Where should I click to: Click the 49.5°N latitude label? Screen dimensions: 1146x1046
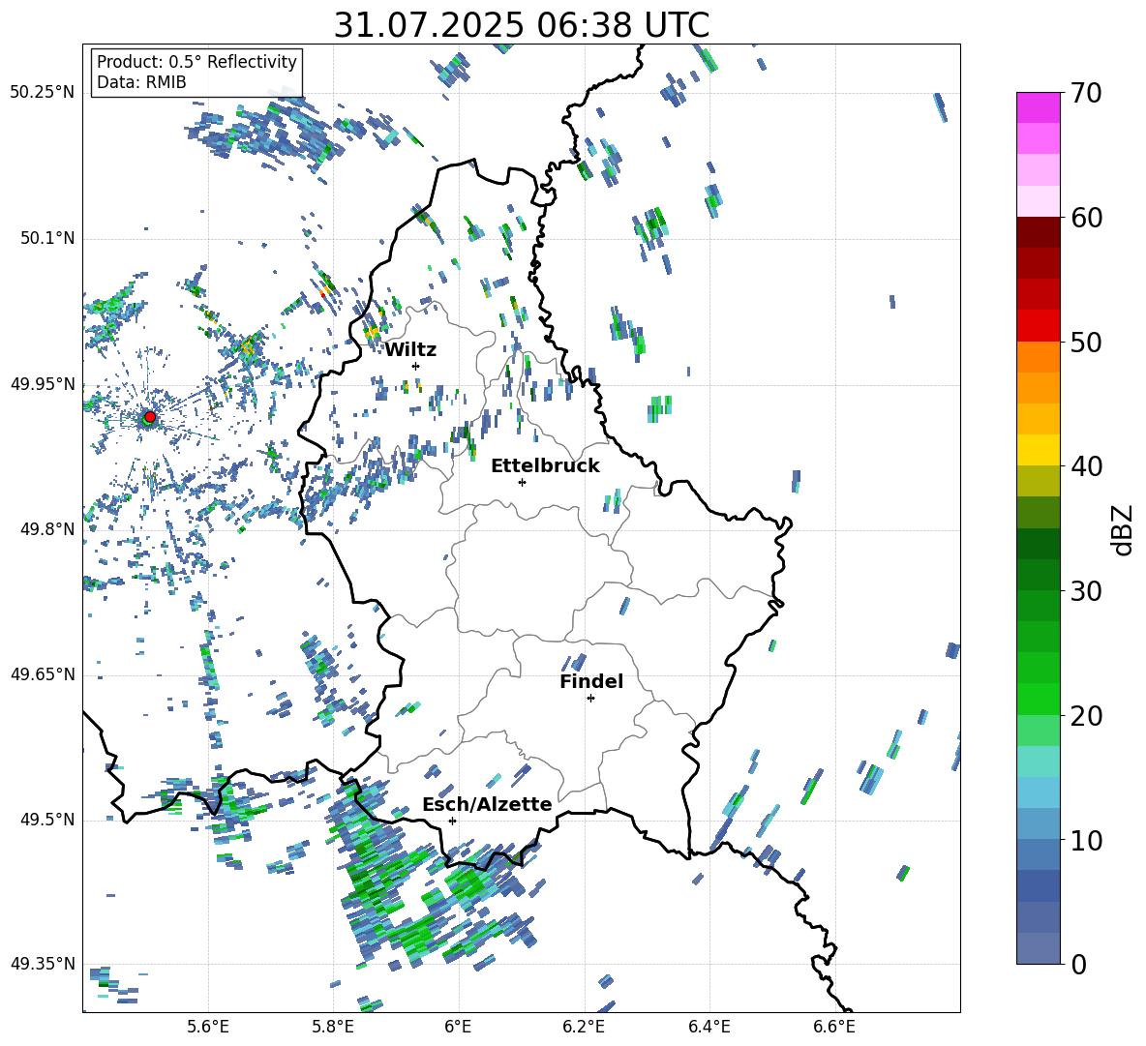(47, 820)
